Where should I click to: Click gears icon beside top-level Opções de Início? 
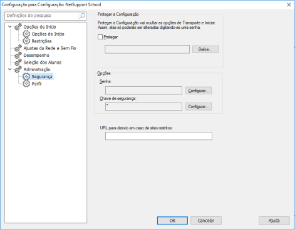[18, 27]
